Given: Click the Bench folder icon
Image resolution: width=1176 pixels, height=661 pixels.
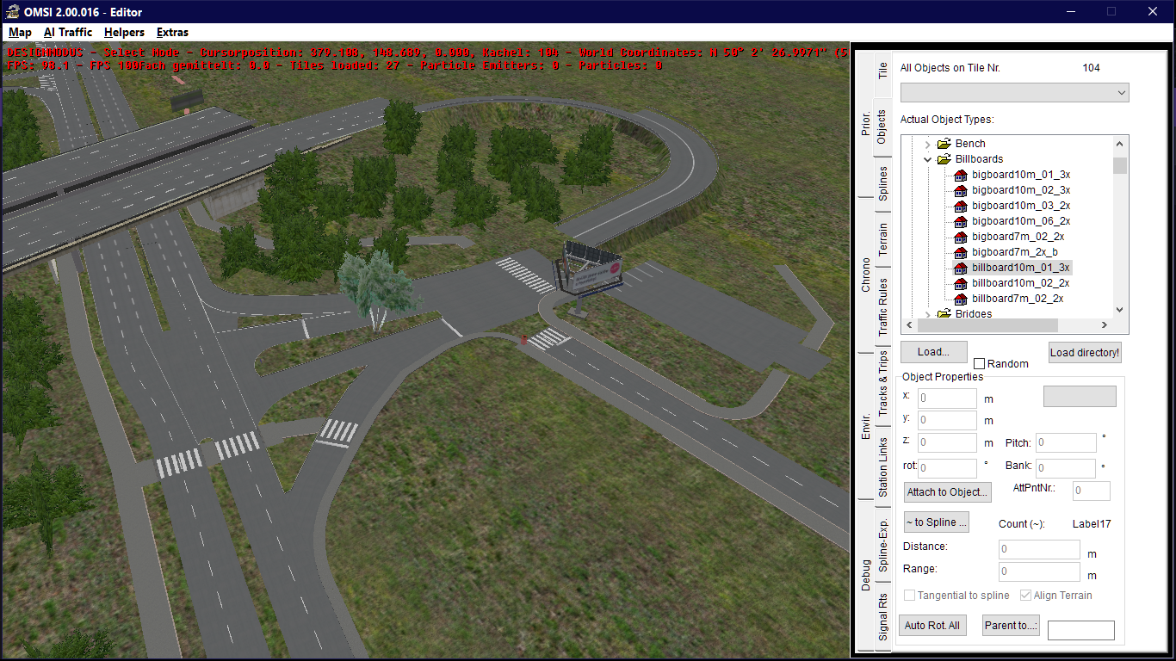Looking at the screenshot, I should pyautogui.click(x=944, y=144).
